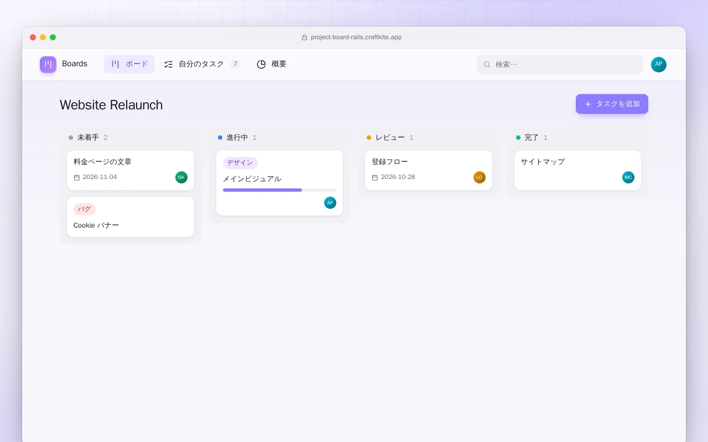The width and height of the screenshot is (708, 442).
Task: Click the 7 badge on 自分のタスク
Action: coord(236,64)
